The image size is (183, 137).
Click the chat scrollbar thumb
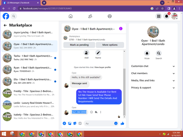click(124, 92)
